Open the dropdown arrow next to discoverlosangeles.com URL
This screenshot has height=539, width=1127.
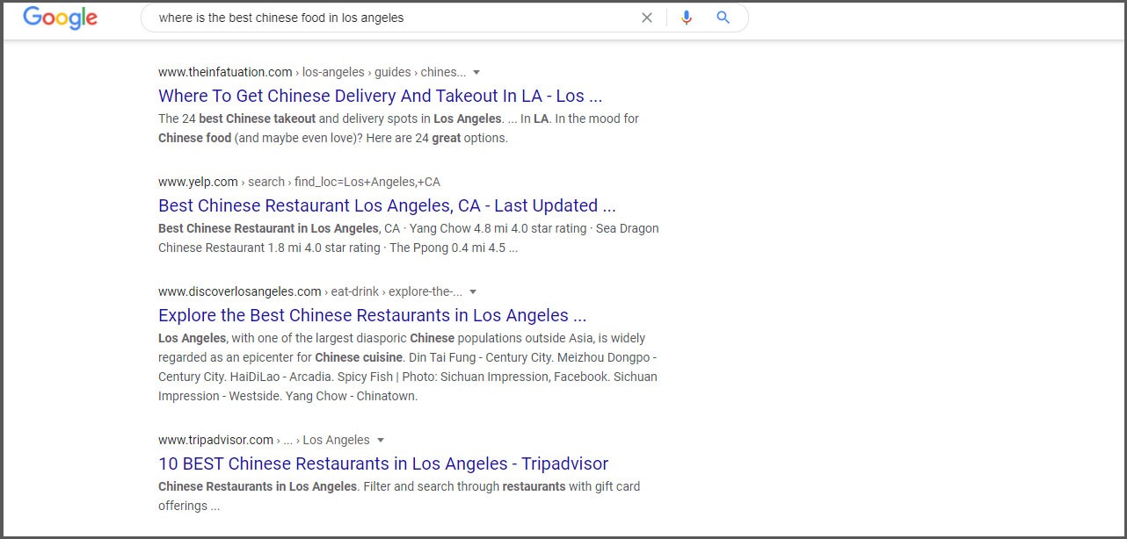point(473,291)
